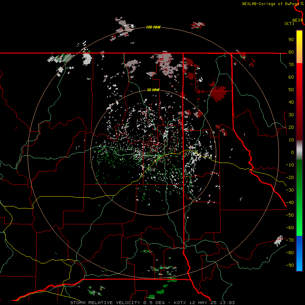Screen dimensions: 305x305
Task: Click the 50 value on the velocity scale
Action: point(291,90)
